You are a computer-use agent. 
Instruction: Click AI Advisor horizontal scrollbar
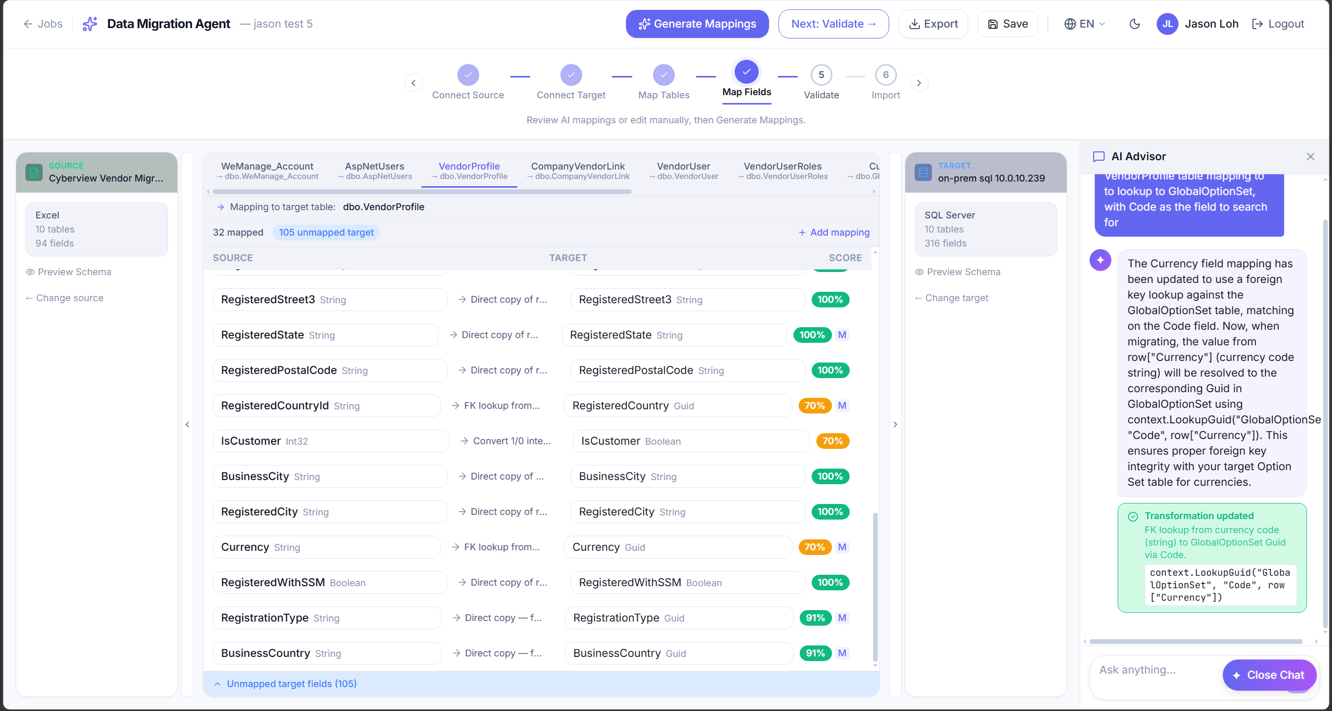pos(1196,641)
